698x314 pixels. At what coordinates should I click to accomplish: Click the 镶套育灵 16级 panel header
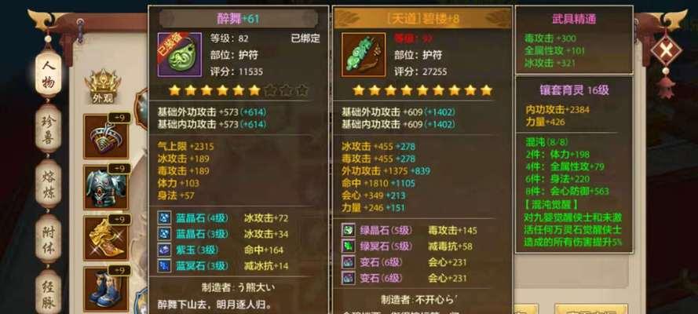click(x=574, y=90)
